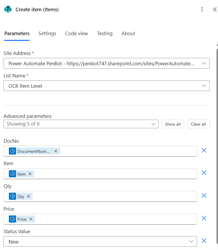
Task: Expand the Site Address dropdown
Action: click(203, 63)
